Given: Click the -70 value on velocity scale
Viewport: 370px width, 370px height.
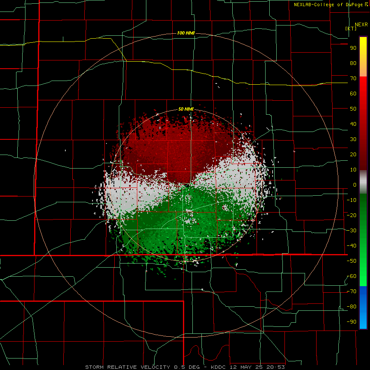Looking at the screenshot, I should tap(351, 291).
